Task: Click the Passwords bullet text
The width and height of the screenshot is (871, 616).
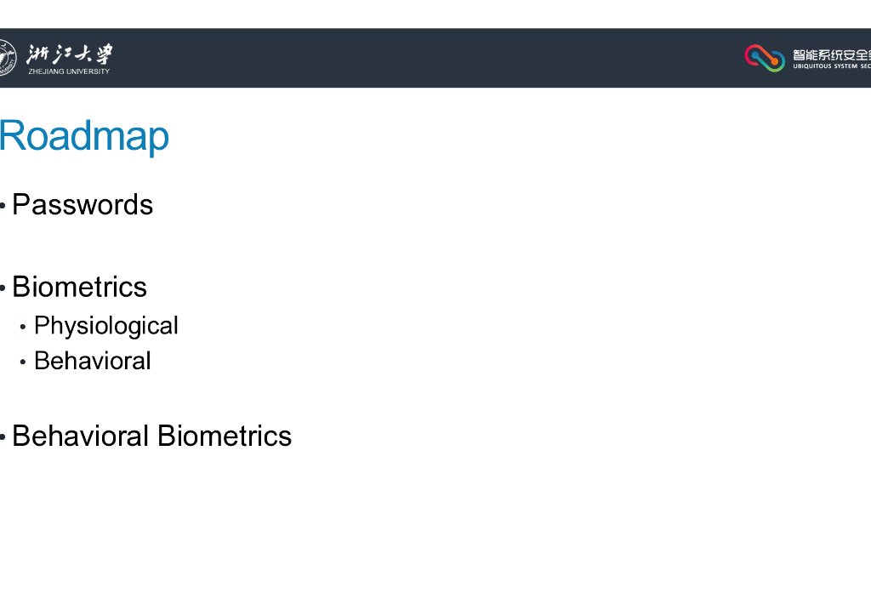Action: click(83, 205)
